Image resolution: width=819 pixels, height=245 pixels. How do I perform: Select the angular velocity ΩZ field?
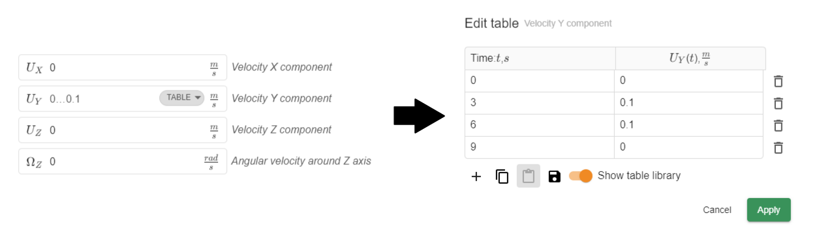coord(123,161)
